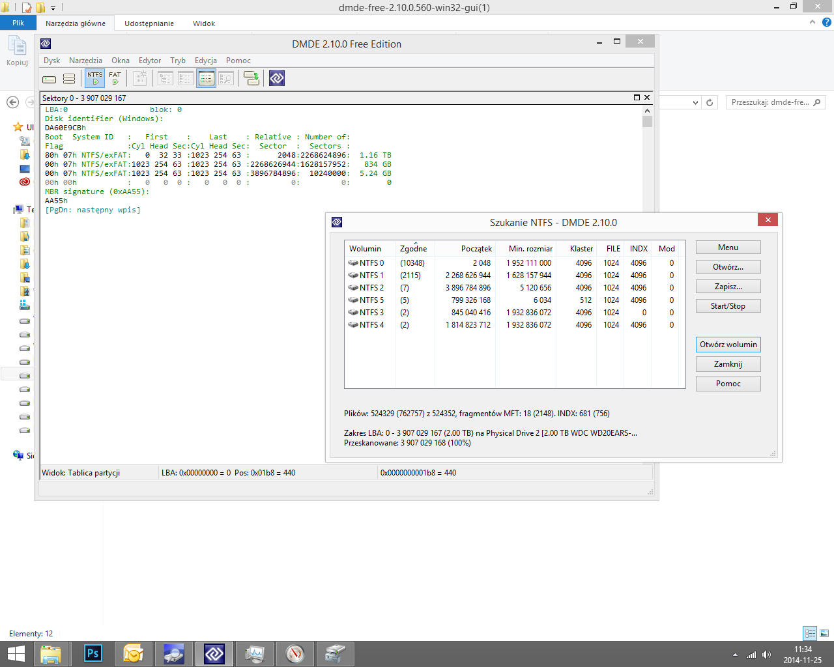Click the Zapisz... button
The width and height of the screenshot is (834, 667).
coord(728,287)
